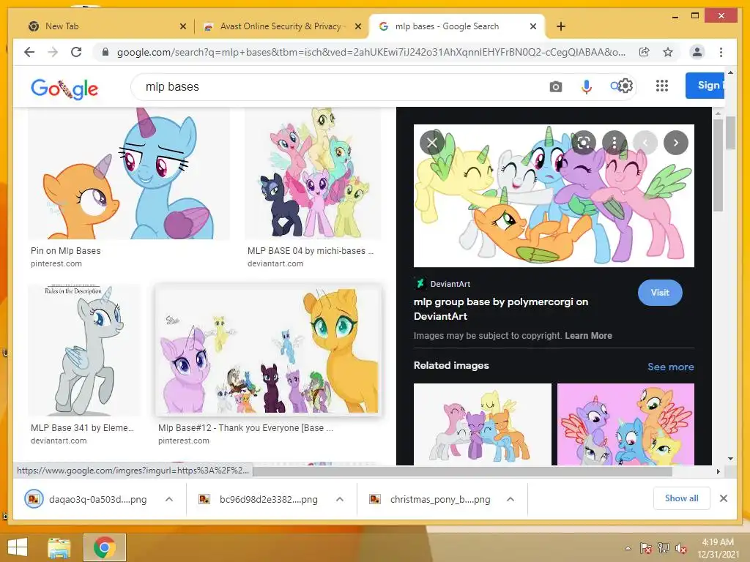
Task: Show hidden system tray icons
Action: tap(628, 548)
